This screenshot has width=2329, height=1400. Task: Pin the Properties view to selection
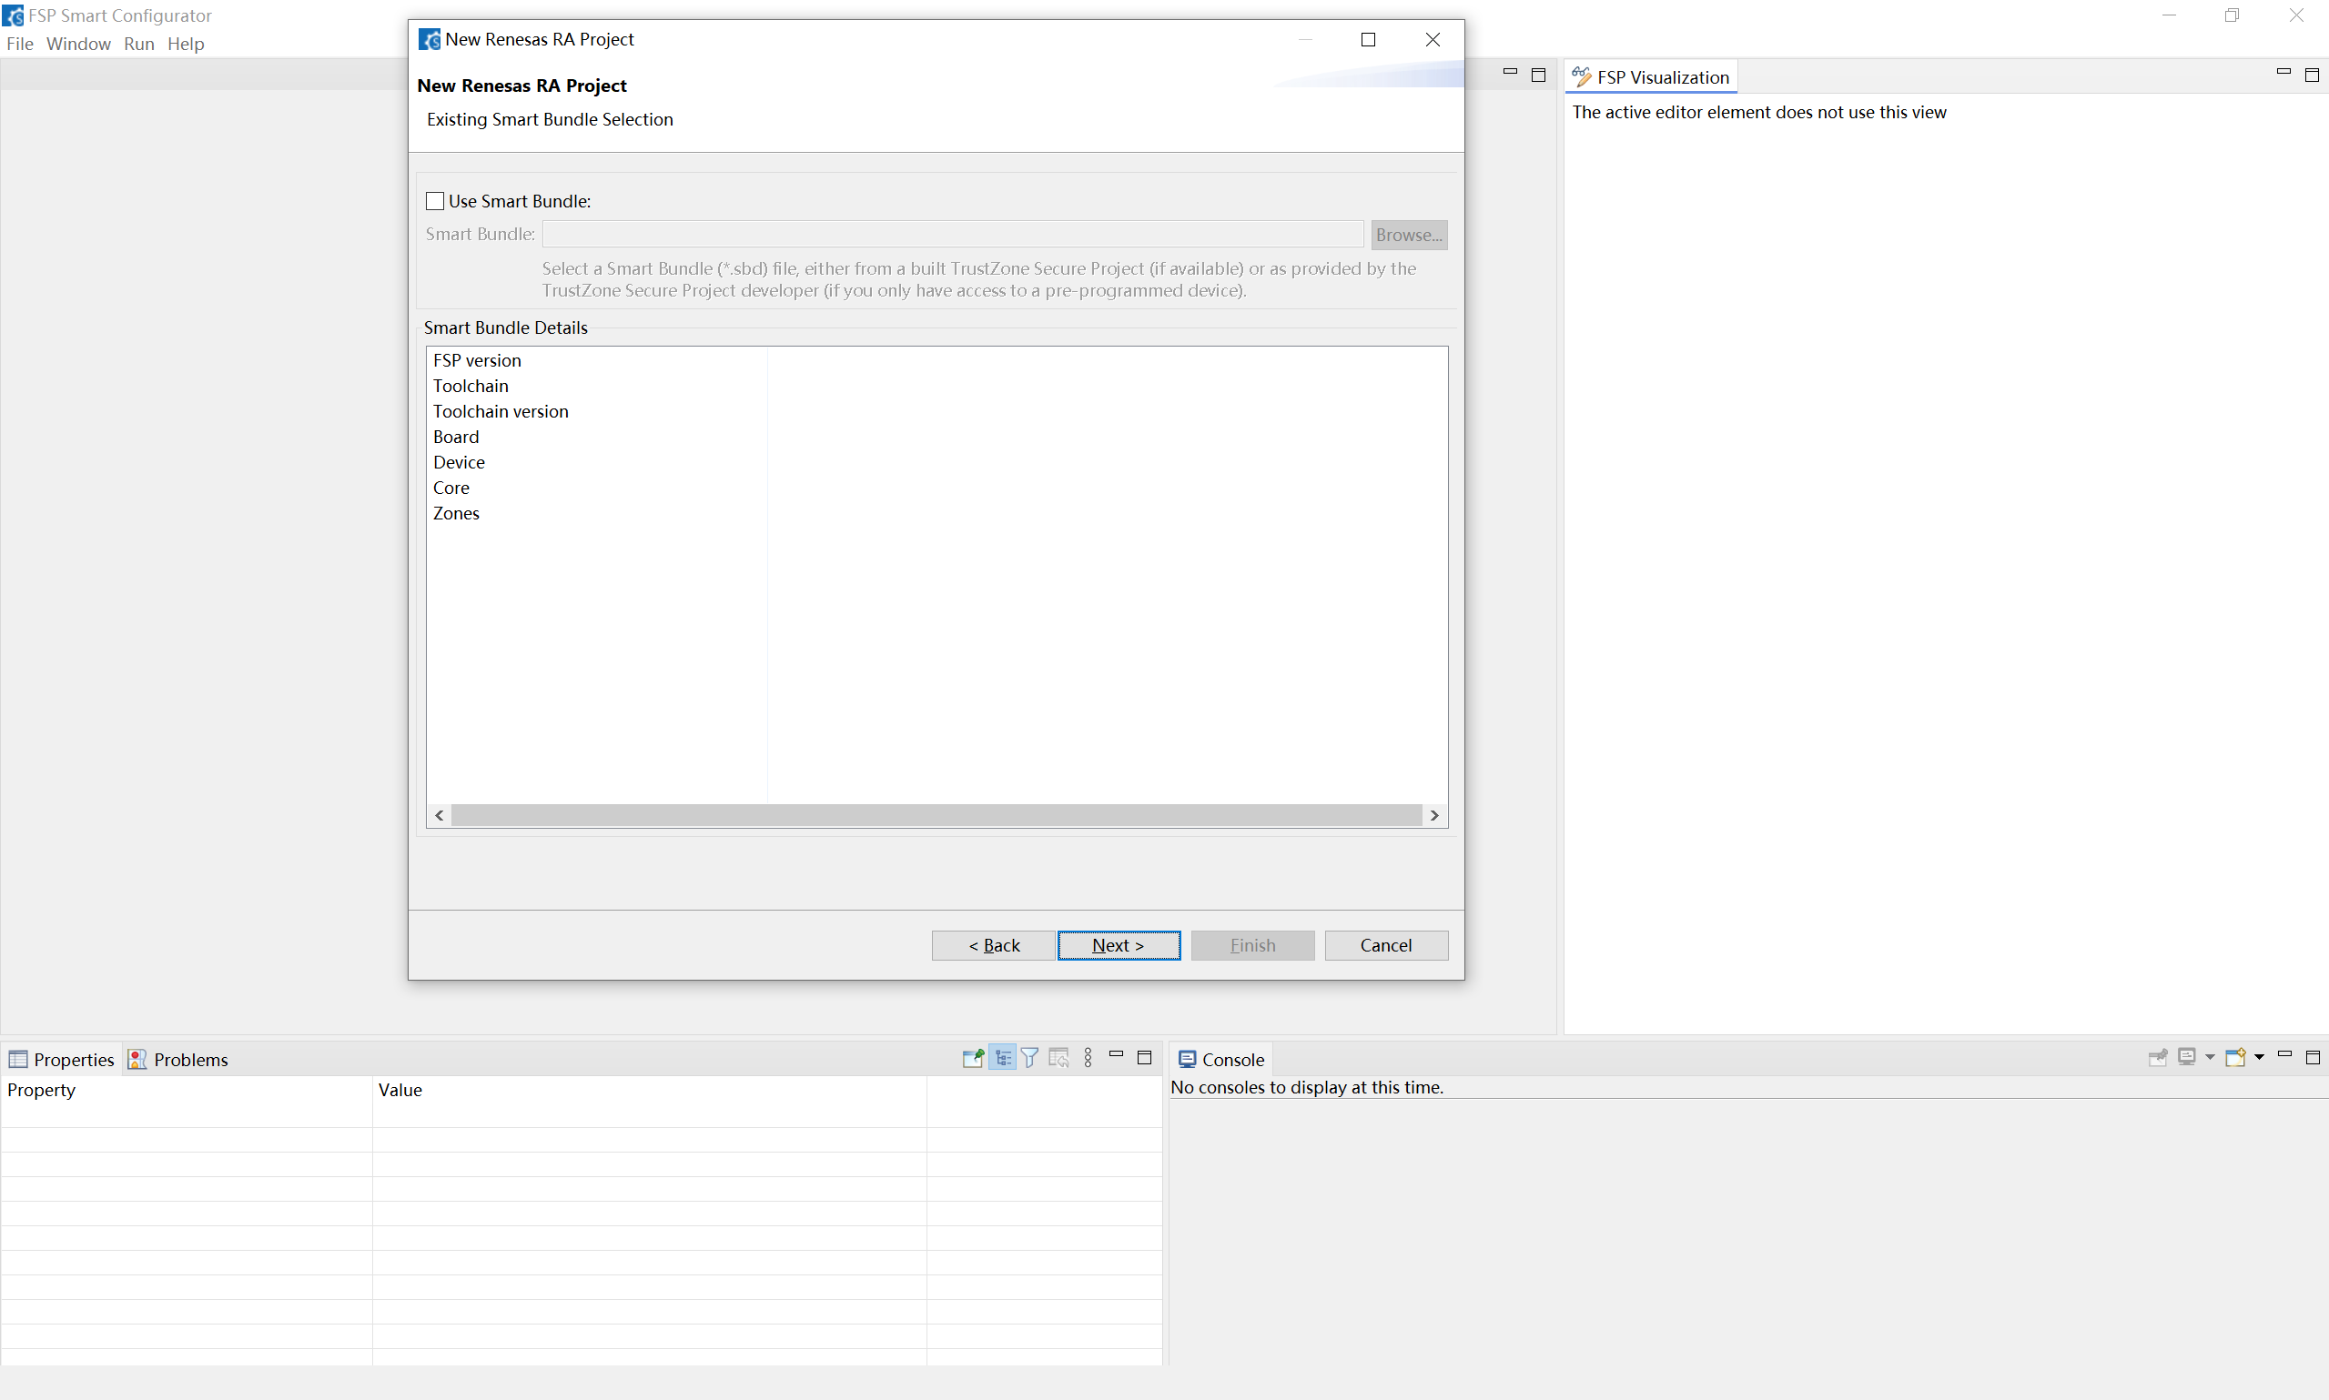pos(973,1058)
